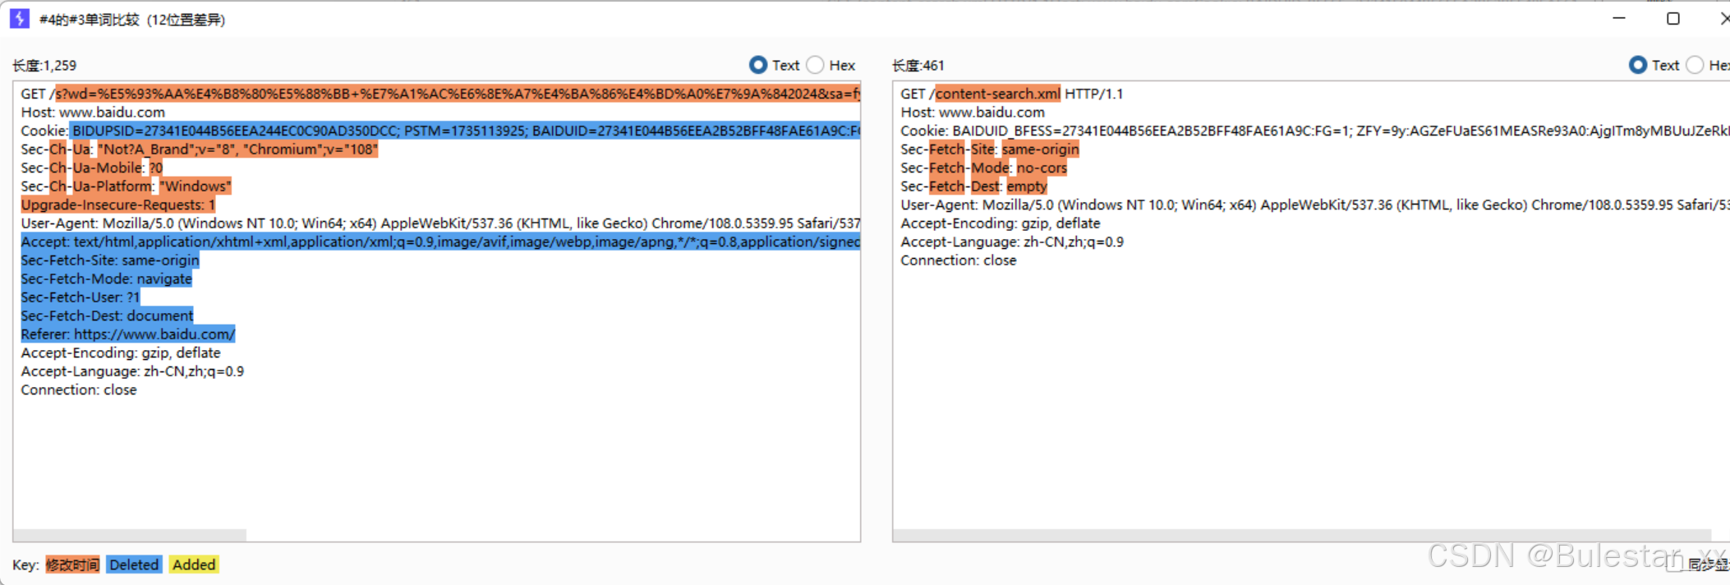Click the Sec-Fetch-Dest: document line
Viewport: 1730px width, 585px height.
tap(108, 316)
